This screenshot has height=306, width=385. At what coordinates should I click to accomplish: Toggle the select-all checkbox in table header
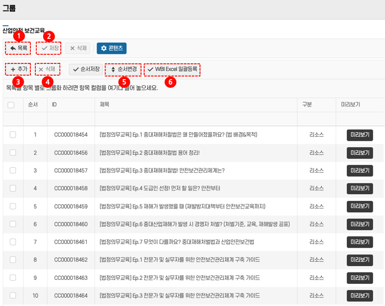coord(11,105)
